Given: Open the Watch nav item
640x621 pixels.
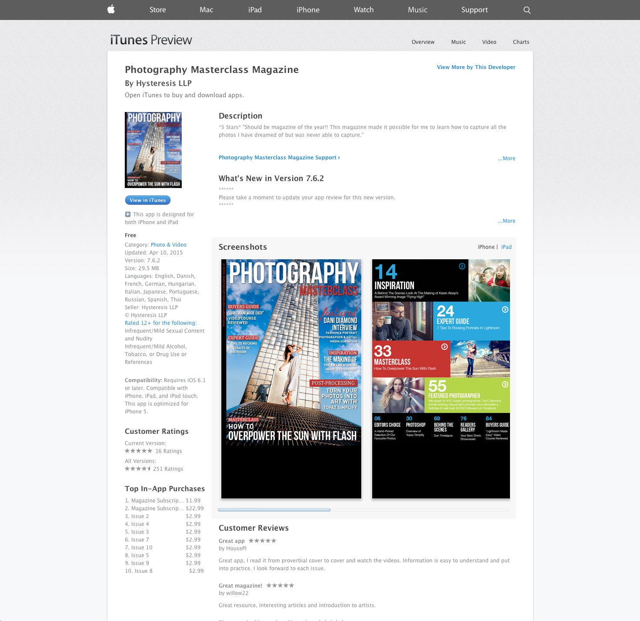Looking at the screenshot, I should 363,10.
